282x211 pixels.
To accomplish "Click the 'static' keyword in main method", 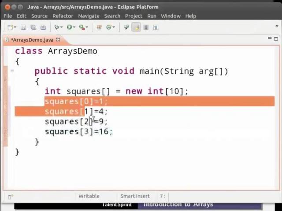I will (90, 71).
